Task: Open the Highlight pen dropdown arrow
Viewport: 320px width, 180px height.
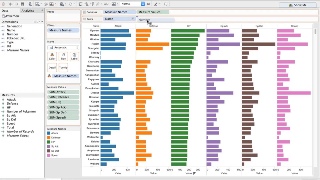Action: tap(159, 4)
